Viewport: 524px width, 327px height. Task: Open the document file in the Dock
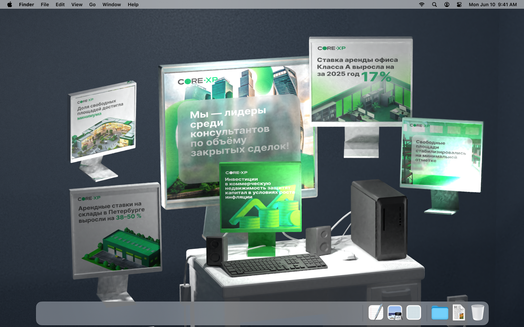point(459,312)
